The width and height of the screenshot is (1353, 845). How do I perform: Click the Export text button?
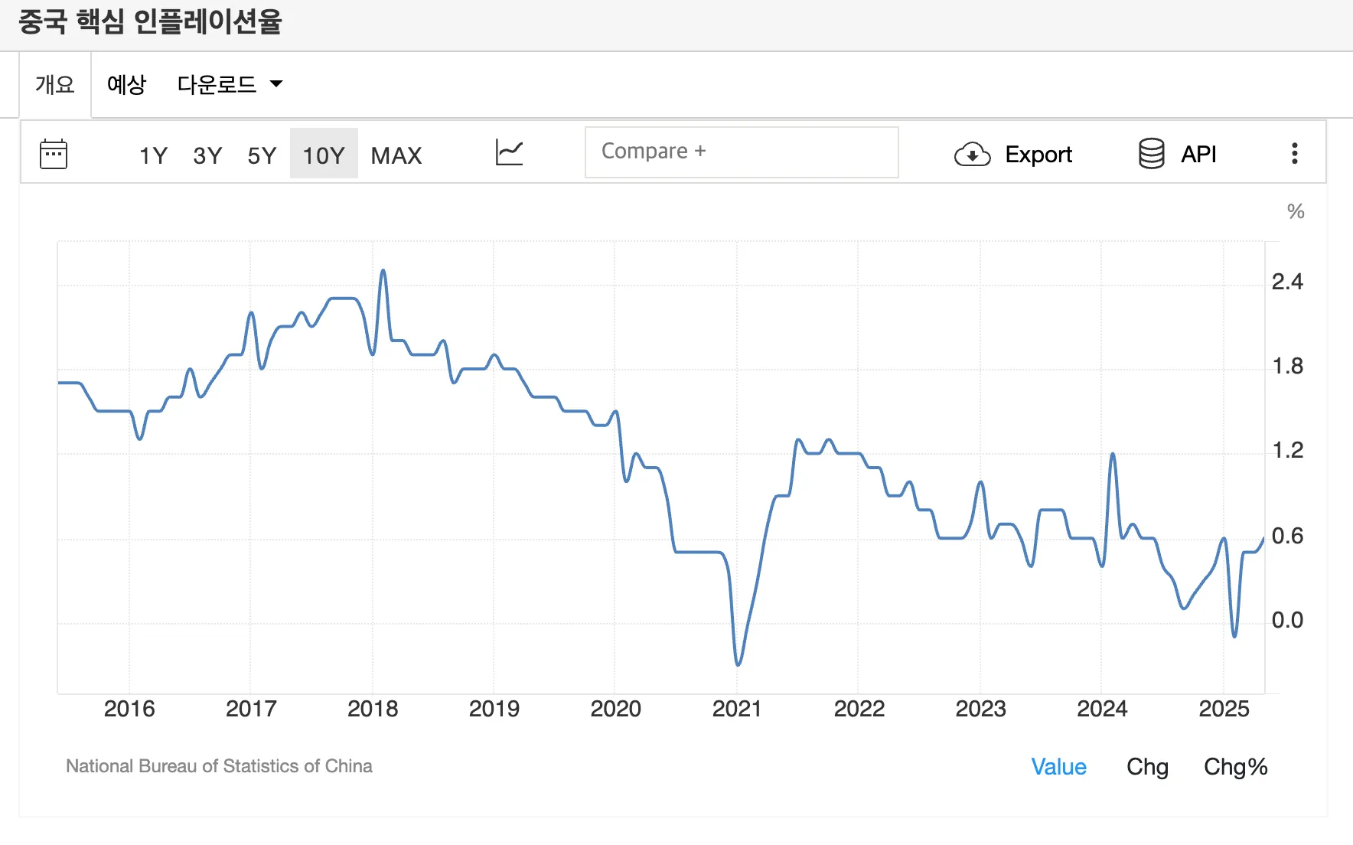(x=1038, y=155)
